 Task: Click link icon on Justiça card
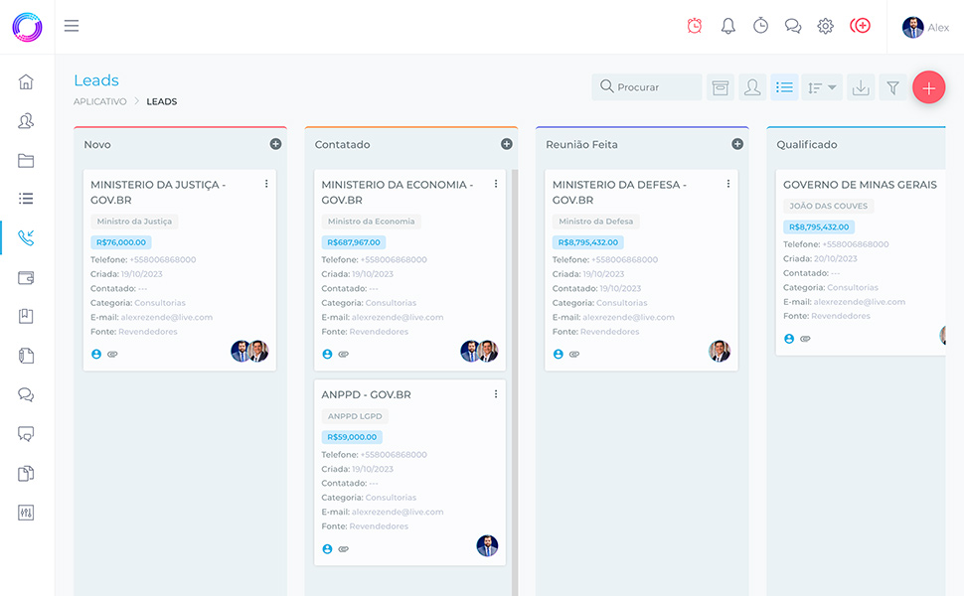point(112,354)
